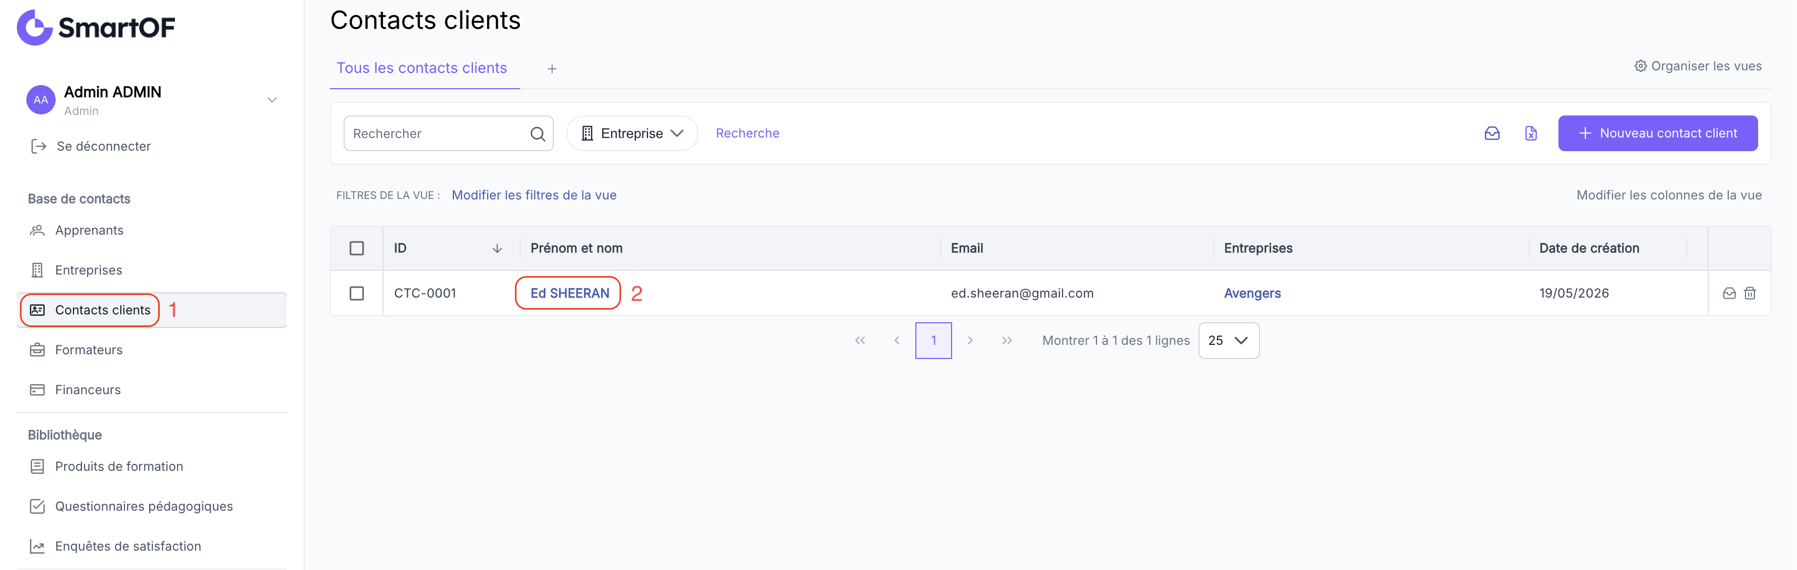This screenshot has width=1797, height=570.
Task: Sort by the ID column arrow
Action: tap(497, 248)
